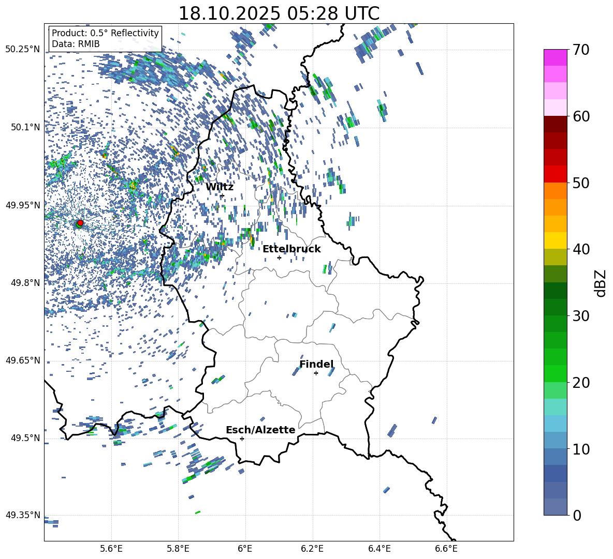Click the map title 18.10.2025 05:28 UTC
613x559 pixels.
(x=279, y=13)
